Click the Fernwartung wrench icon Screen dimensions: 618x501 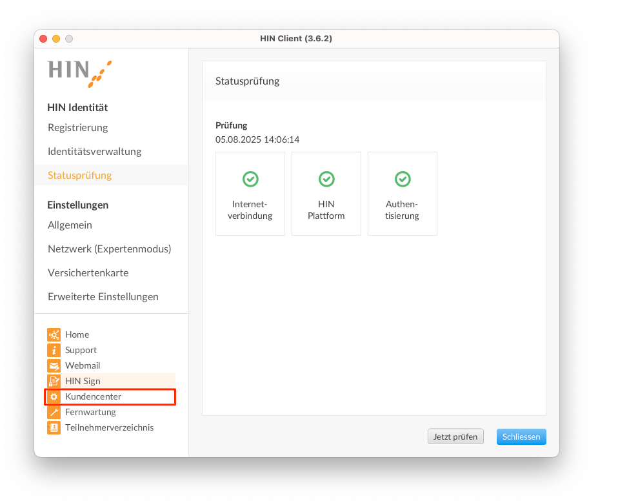tap(54, 413)
